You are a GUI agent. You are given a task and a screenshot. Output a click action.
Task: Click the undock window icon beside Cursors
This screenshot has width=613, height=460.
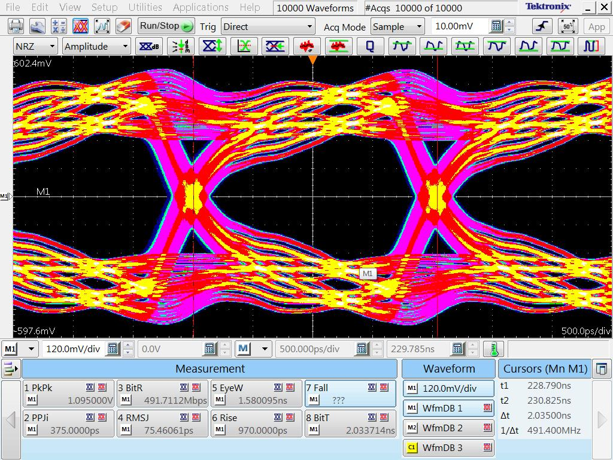[602, 369]
